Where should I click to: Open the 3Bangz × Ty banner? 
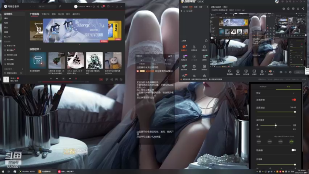click(x=75, y=31)
